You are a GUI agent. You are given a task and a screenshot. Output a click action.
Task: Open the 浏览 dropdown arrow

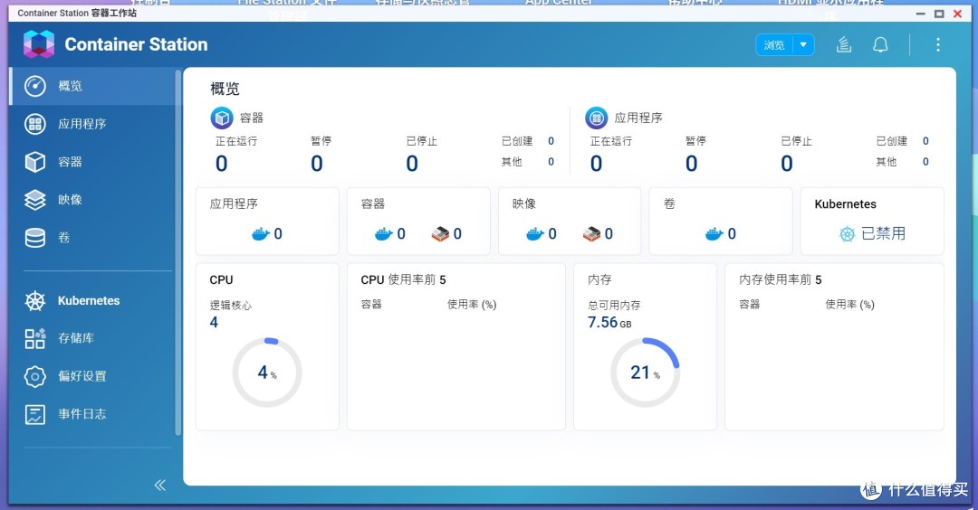point(803,45)
